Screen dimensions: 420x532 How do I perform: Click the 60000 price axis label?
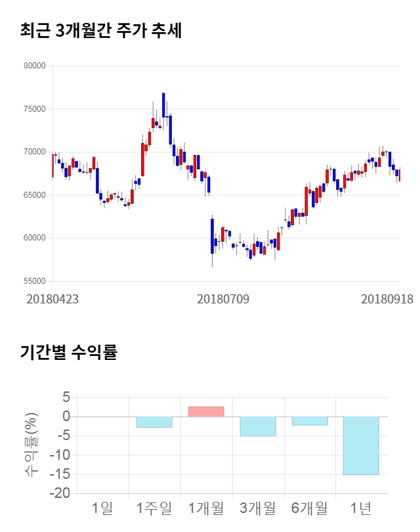click(34, 238)
